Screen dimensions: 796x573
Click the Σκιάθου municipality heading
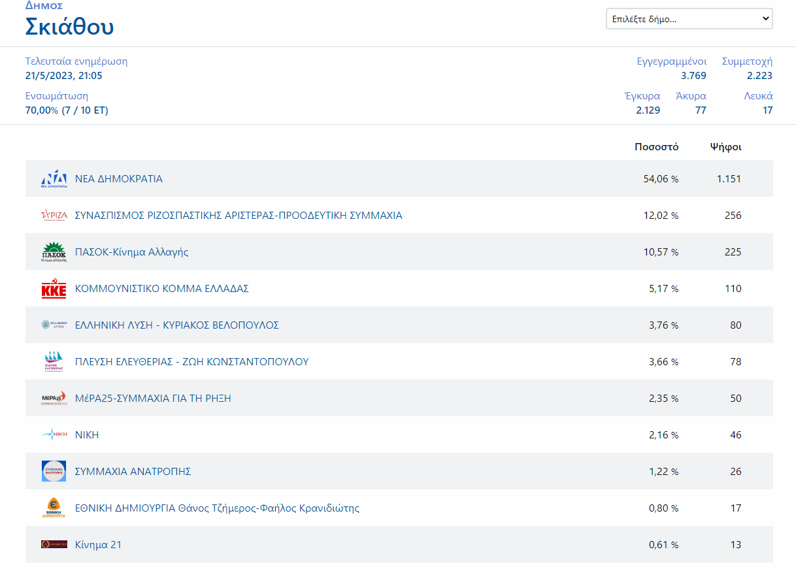(69, 27)
